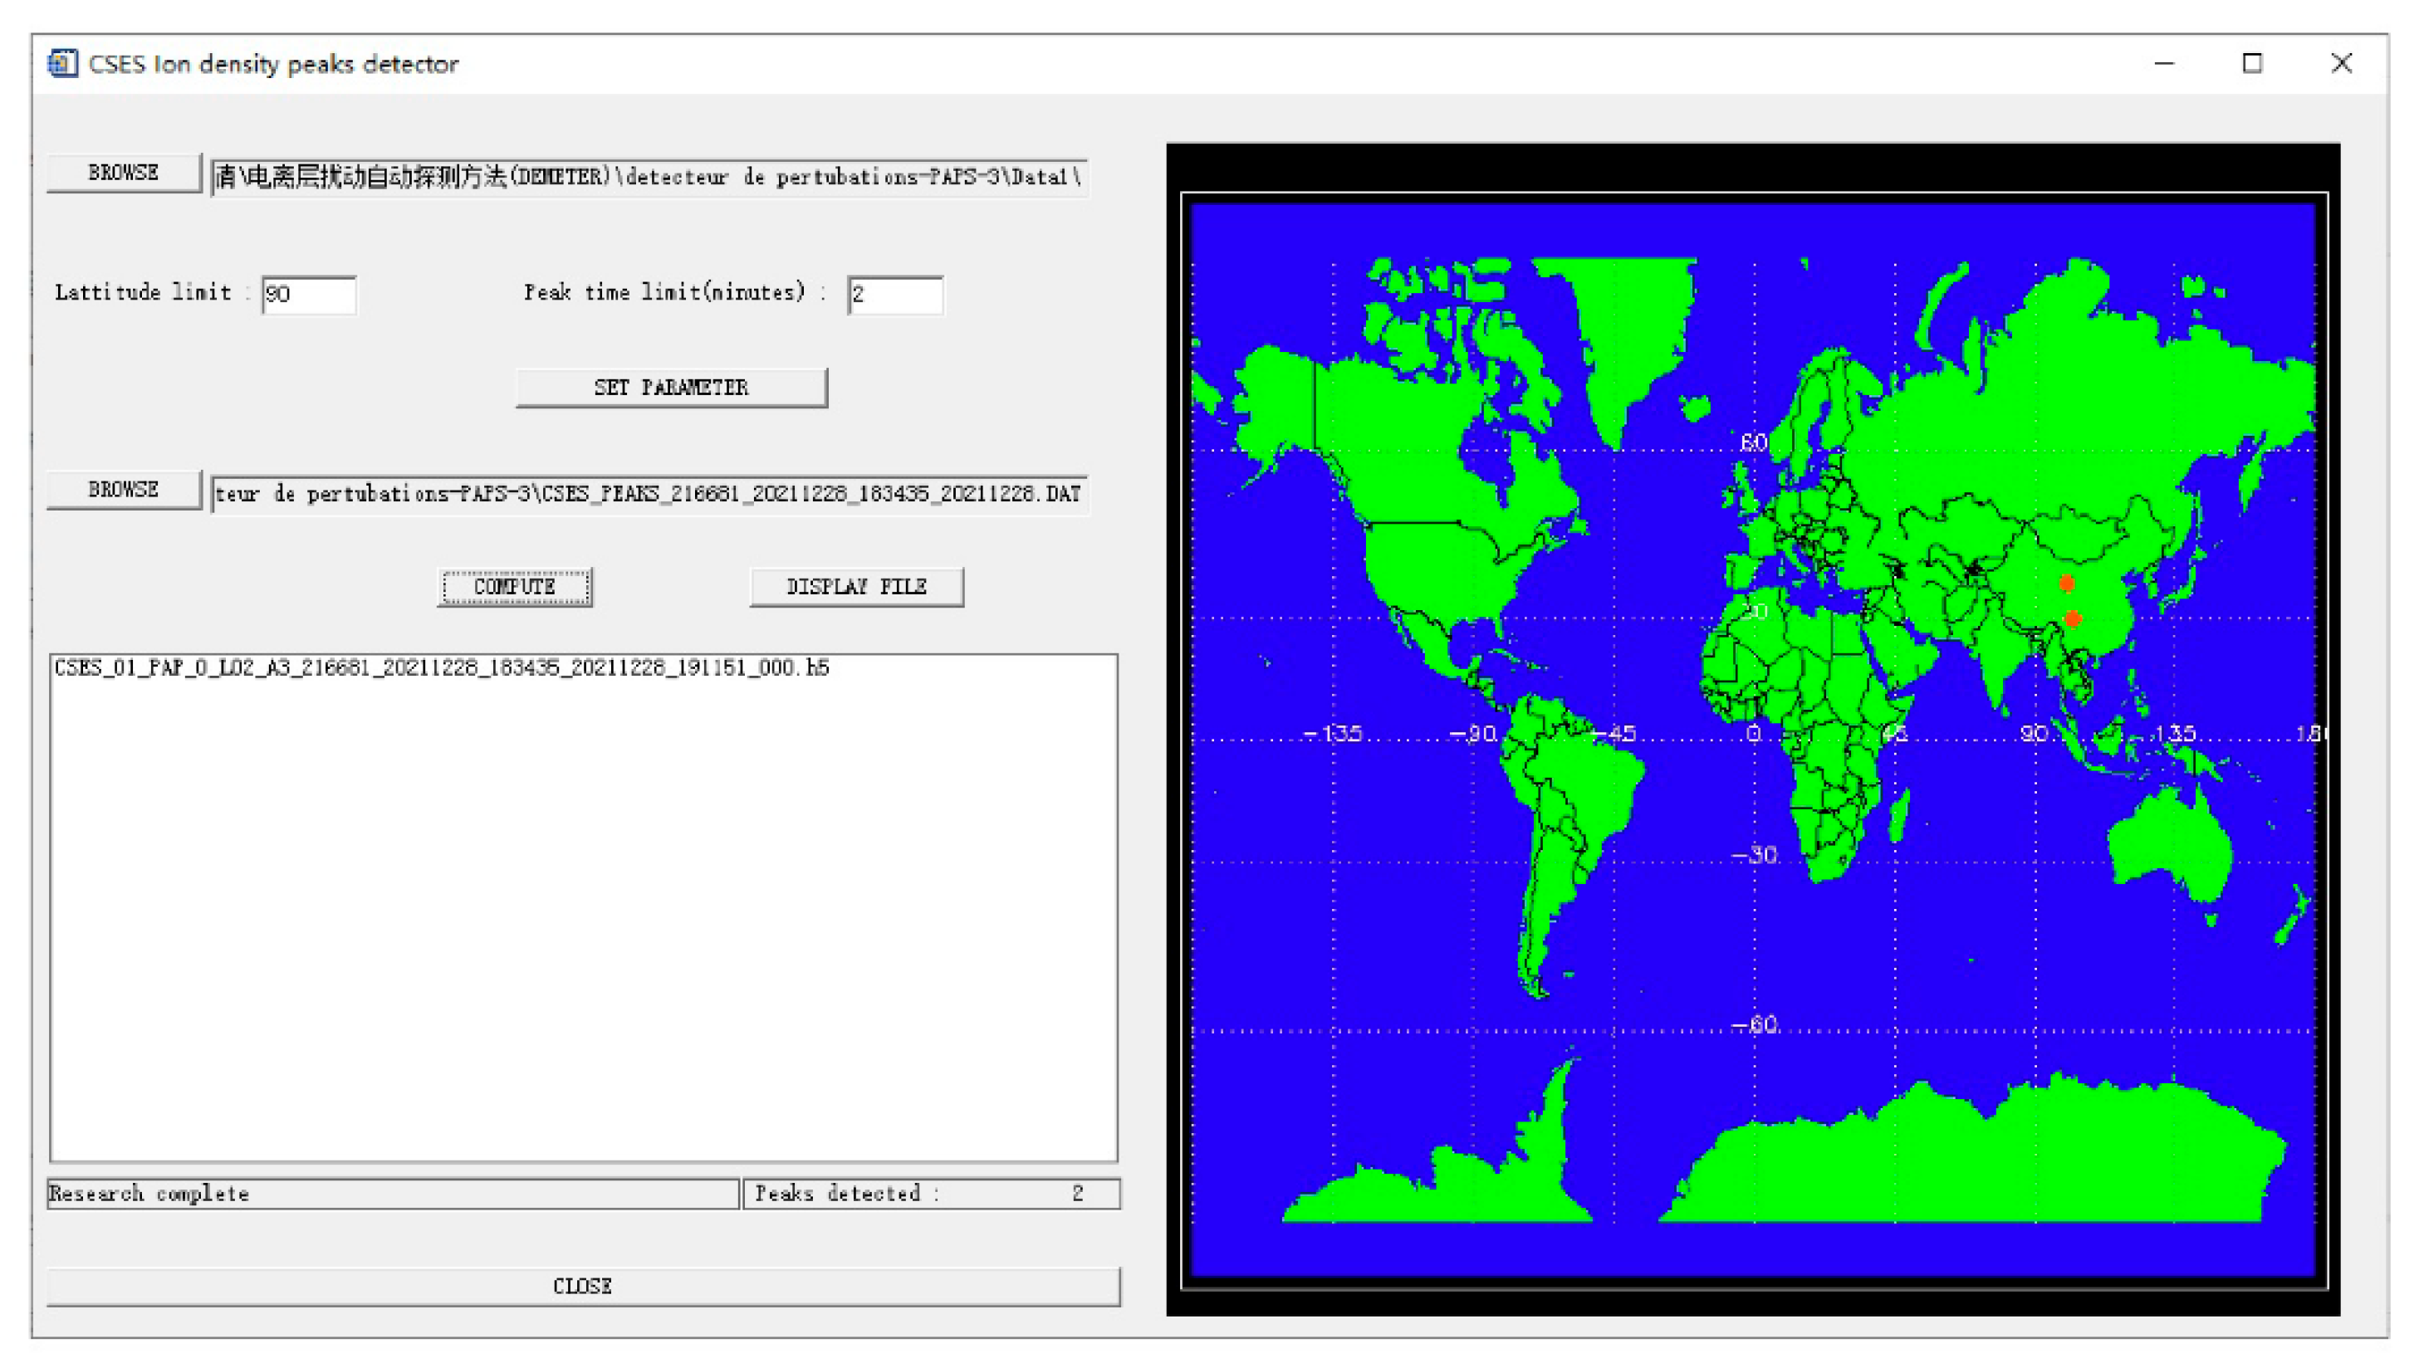2424x1363 pixels.
Task: Click the Research complete status bar
Action: (395, 1193)
